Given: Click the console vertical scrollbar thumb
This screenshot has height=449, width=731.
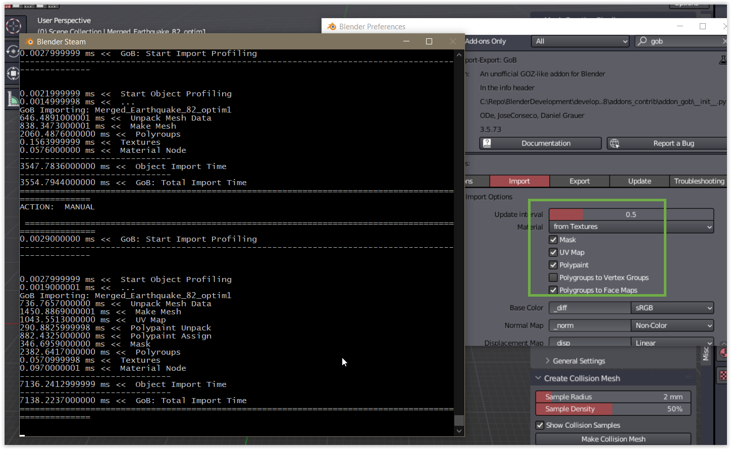Looking at the screenshot, I should point(459,420).
